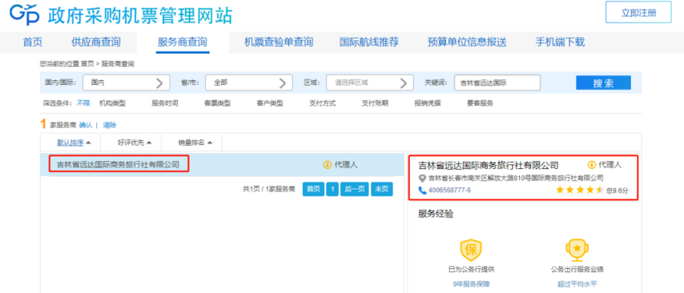Open the 国内/国际 dropdown
The height and width of the screenshot is (293, 684).
(x=126, y=82)
